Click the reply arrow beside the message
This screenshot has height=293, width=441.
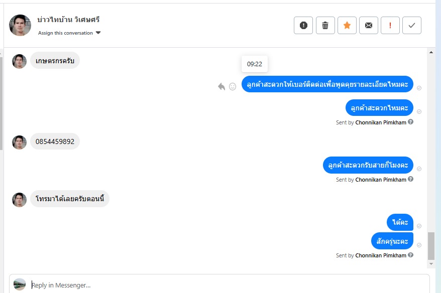[222, 86]
